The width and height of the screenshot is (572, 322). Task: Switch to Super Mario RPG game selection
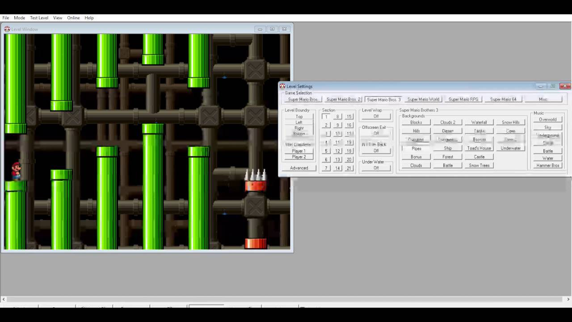click(x=463, y=99)
